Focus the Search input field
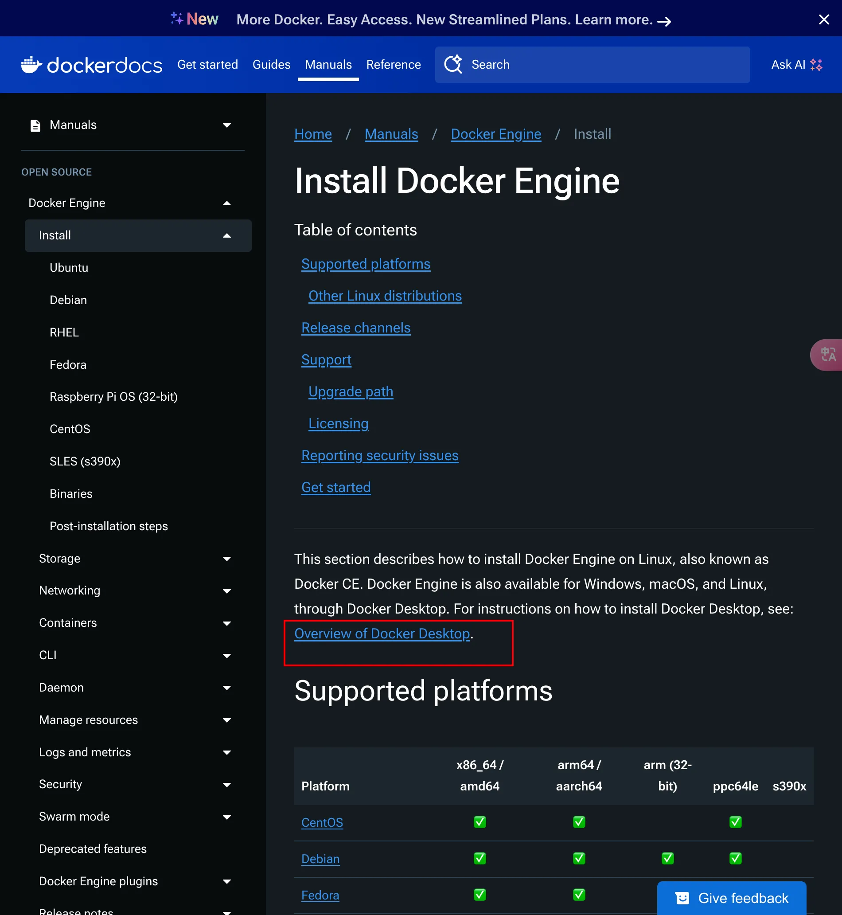The image size is (842, 915). [x=592, y=65]
